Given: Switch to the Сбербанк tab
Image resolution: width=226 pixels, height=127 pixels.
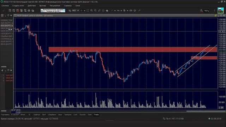Looking at the screenshot, I should point(52,115).
